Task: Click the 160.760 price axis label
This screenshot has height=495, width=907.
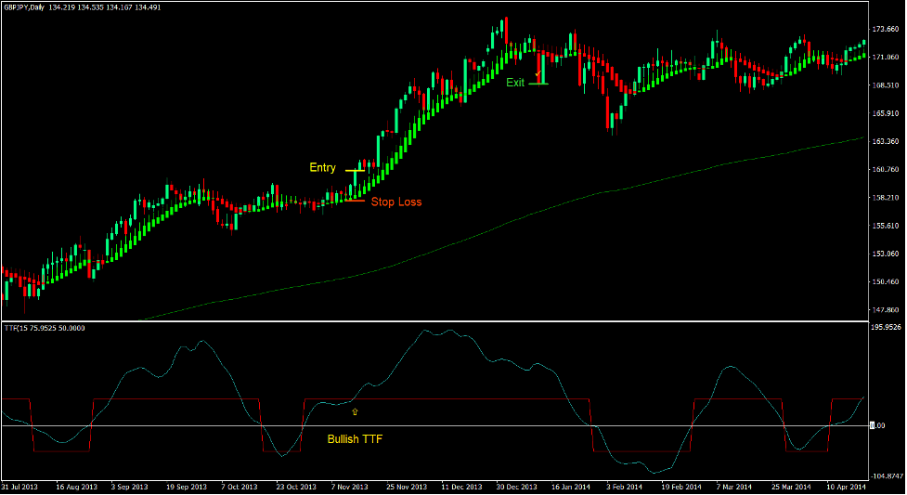Action: [x=886, y=170]
